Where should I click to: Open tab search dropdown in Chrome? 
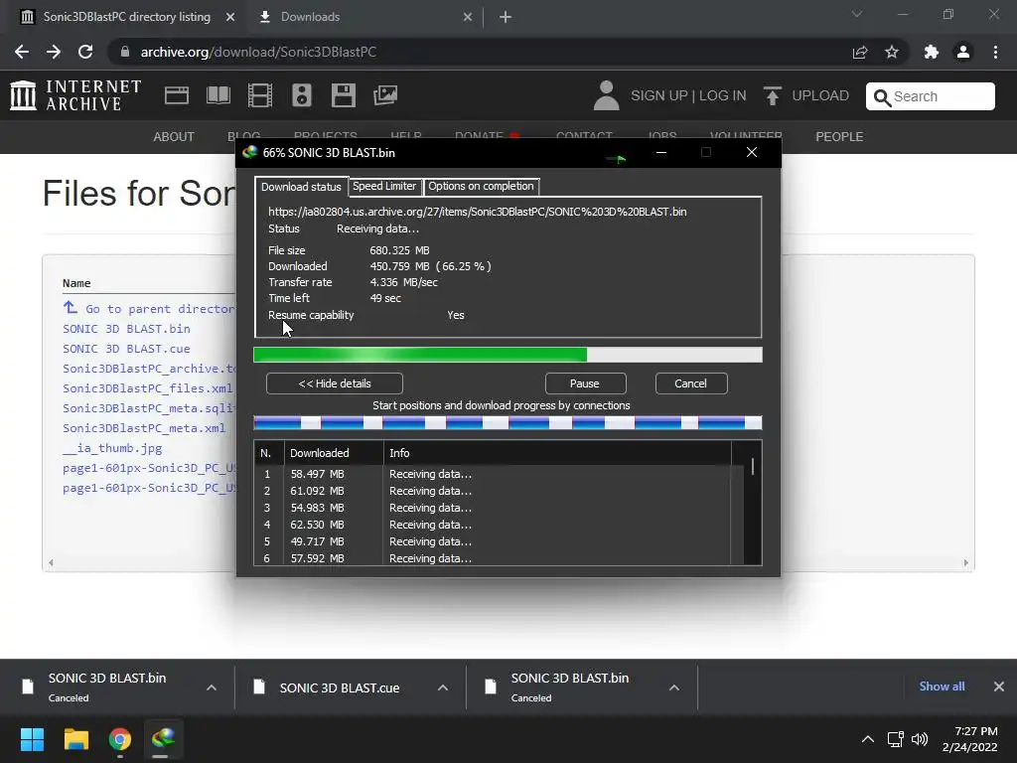pyautogui.click(x=857, y=14)
